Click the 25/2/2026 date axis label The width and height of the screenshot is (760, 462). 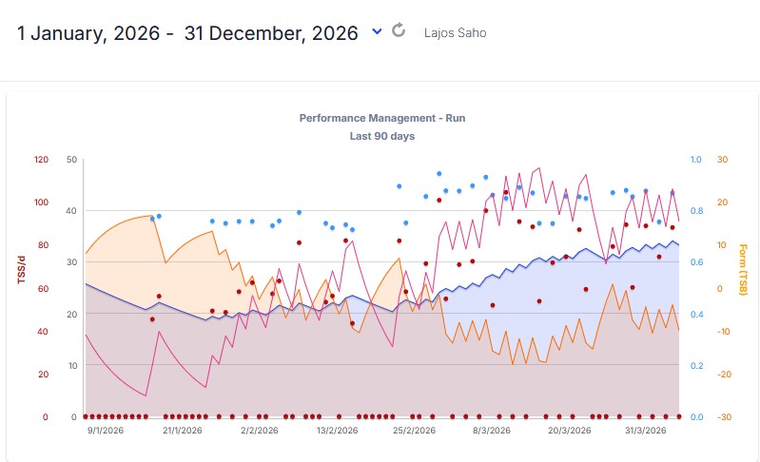click(x=413, y=430)
